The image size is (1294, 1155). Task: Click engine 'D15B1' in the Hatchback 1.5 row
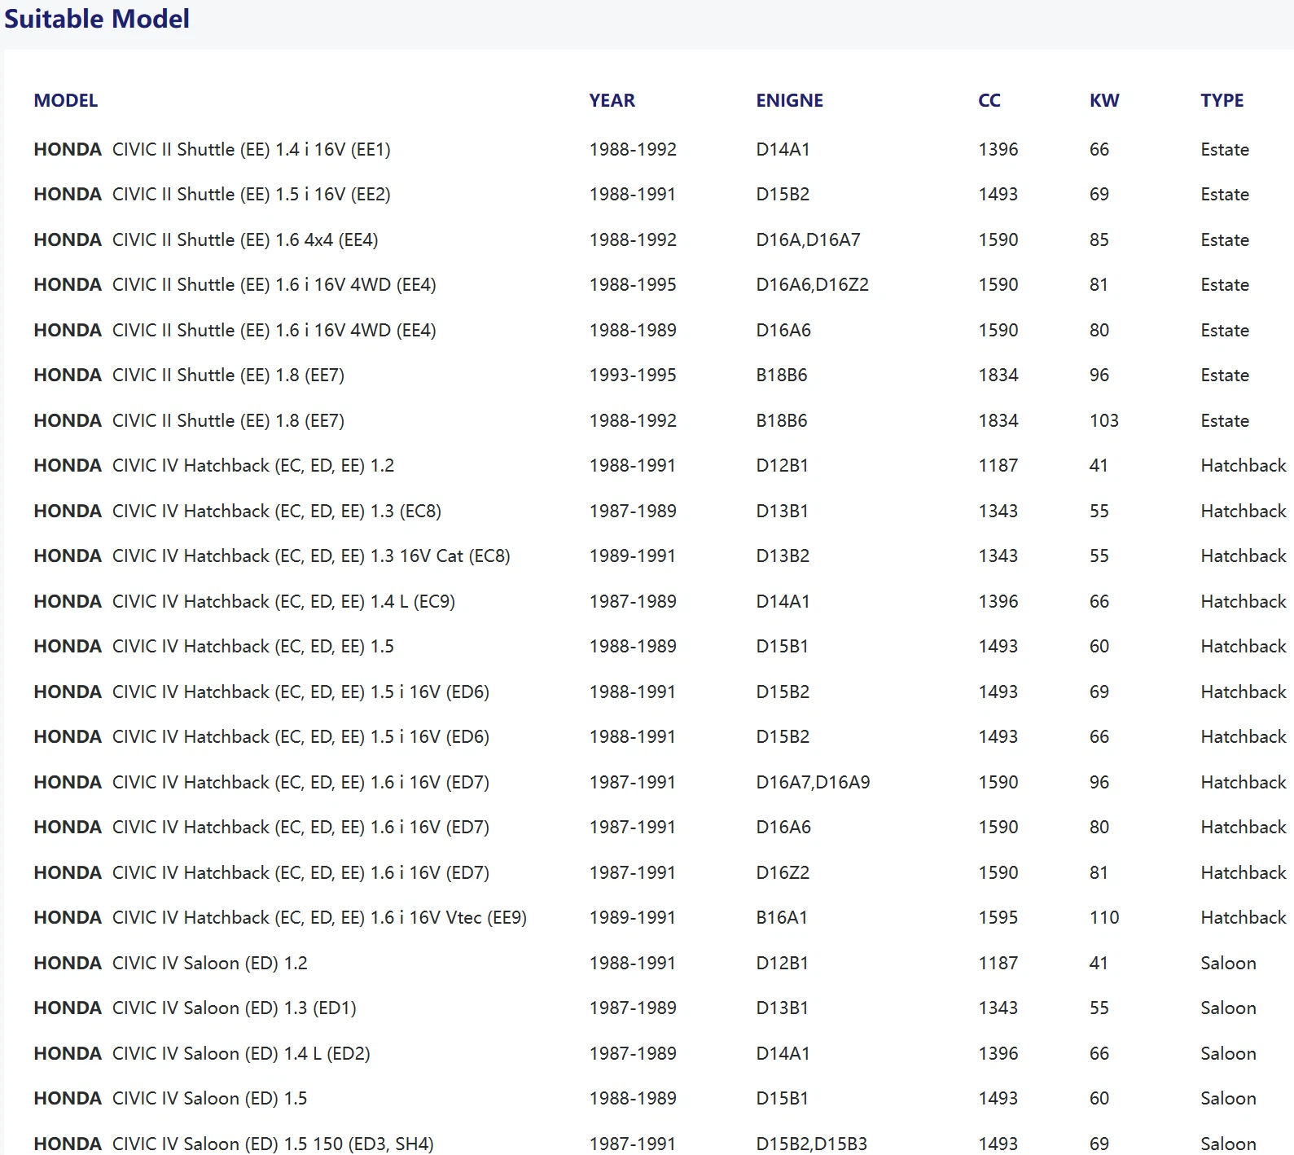coord(783,647)
